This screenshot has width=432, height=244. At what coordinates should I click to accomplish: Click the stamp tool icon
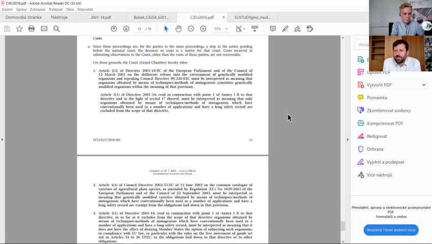click(310, 28)
